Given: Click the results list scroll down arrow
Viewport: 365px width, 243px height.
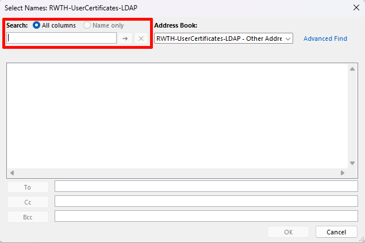Looking at the screenshot, I should [x=353, y=163].
